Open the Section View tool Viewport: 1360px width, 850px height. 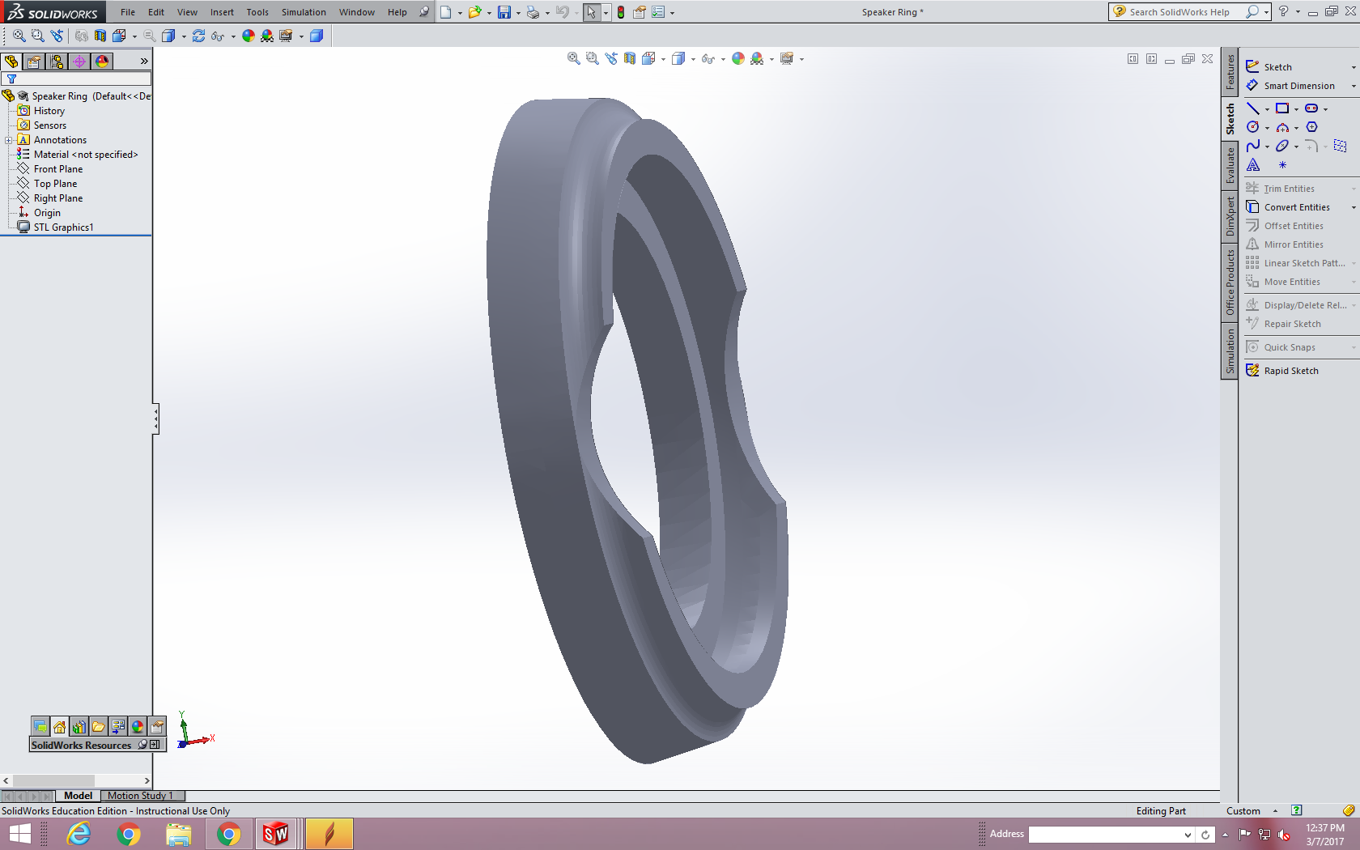tap(630, 58)
